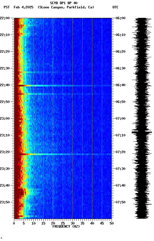Click the 0 Hz frequency axis label
This screenshot has height=241, width=154.
tap(14, 224)
